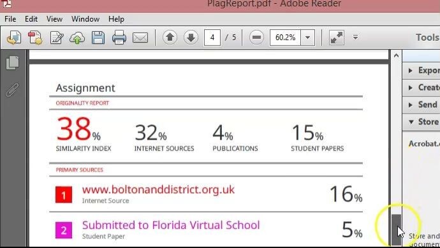This screenshot has height=248, width=440.
Task: Click the red source number 1 badge
Action: tap(64, 194)
